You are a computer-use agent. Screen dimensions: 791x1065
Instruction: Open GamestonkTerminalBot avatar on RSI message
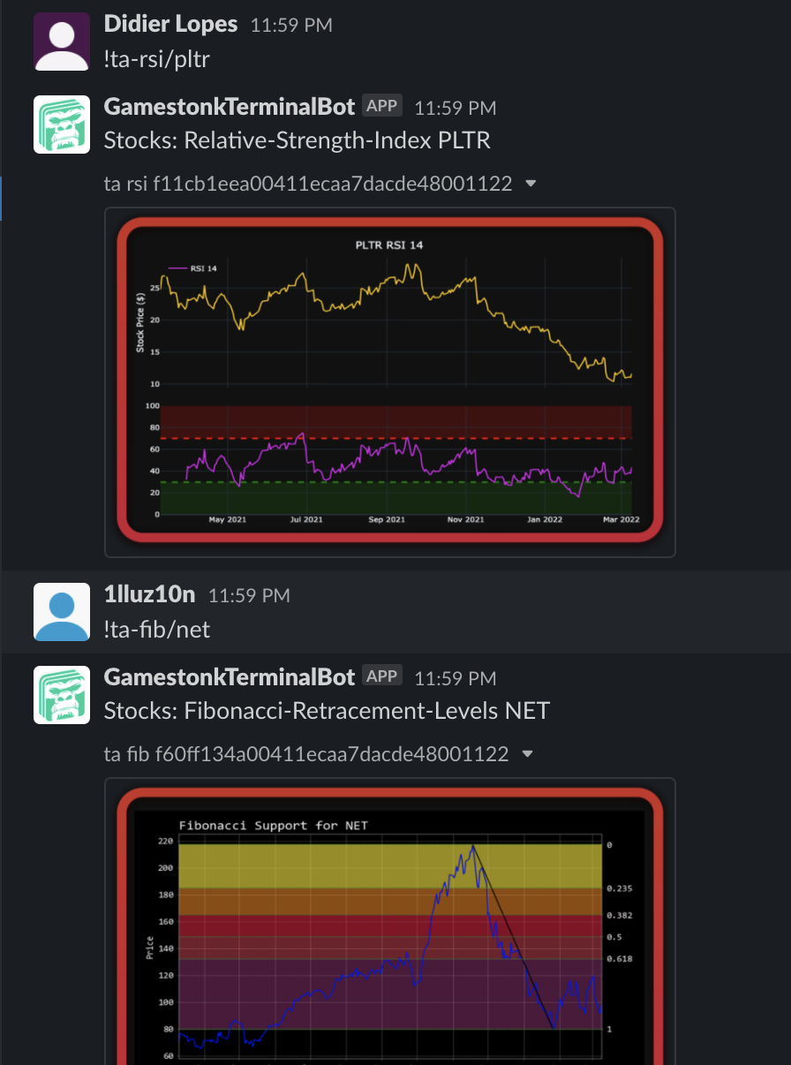(x=61, y=124)
